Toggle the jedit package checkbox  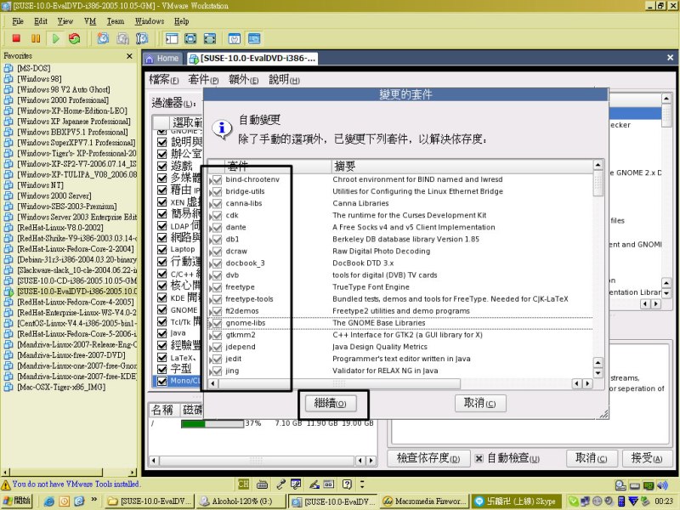(217, 359)
